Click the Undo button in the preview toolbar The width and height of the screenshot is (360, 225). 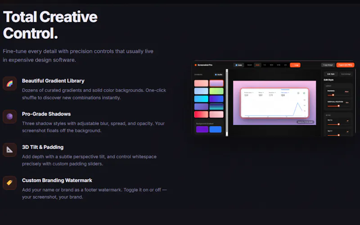coord(238,65)
